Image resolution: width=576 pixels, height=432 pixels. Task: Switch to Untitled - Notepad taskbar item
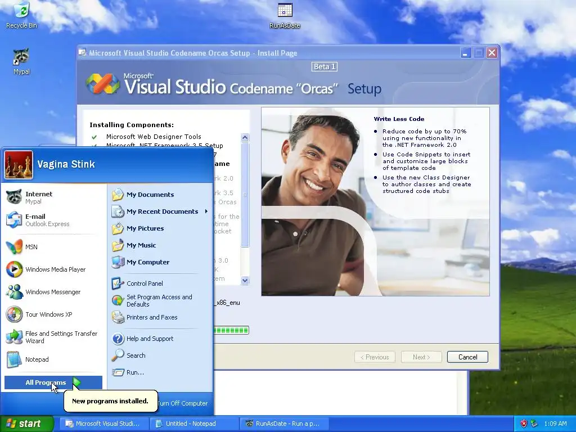point(194,424)
